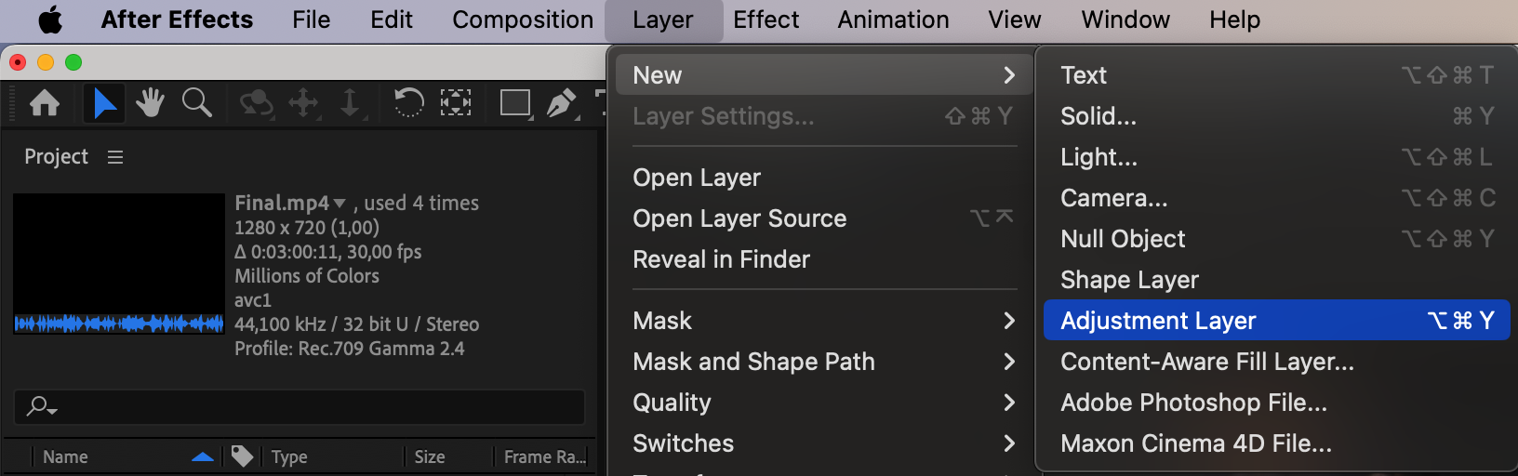Select the Pen tool

561,102
